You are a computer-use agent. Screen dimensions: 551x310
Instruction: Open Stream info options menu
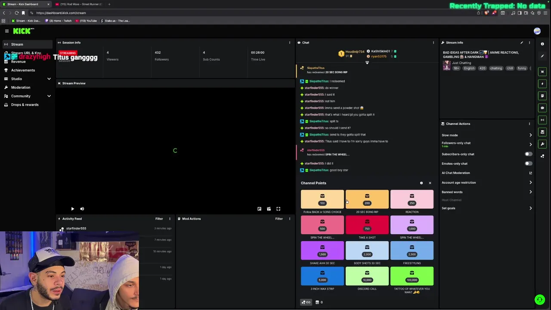(x=529, y=43)
